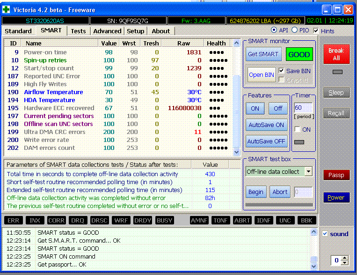Image resolution: width=357 pixels, height=275 pixels.
Task: Click the green cross Victoria app icon
Action: 6,9
